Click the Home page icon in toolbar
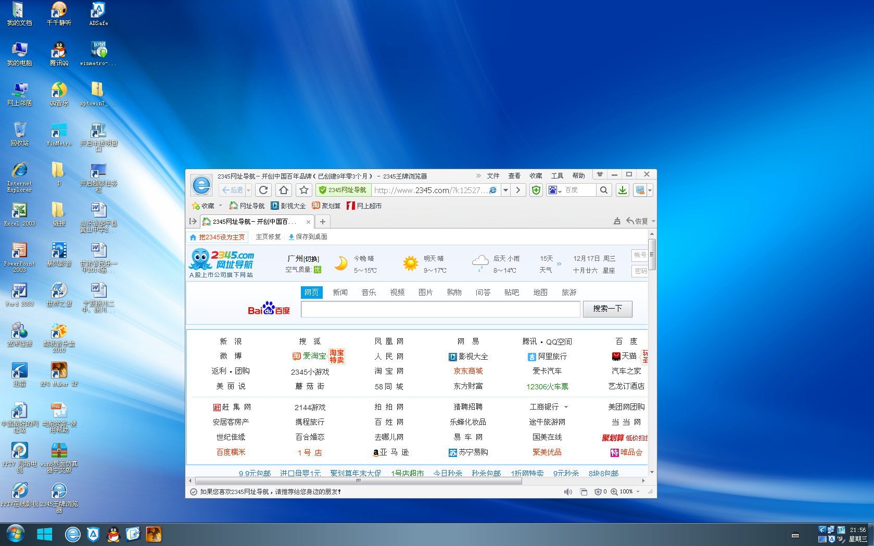 point(284,190)
